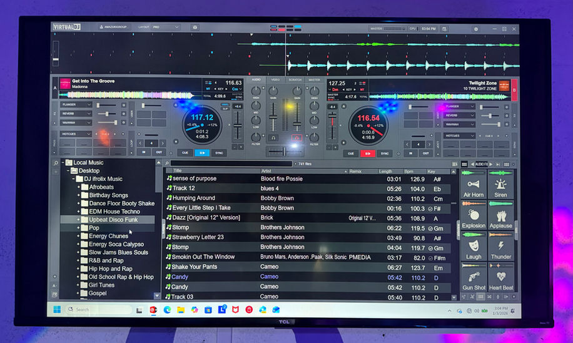
Task: Expand the Afrobeats folder in tree
Action: tap(78, 187)
